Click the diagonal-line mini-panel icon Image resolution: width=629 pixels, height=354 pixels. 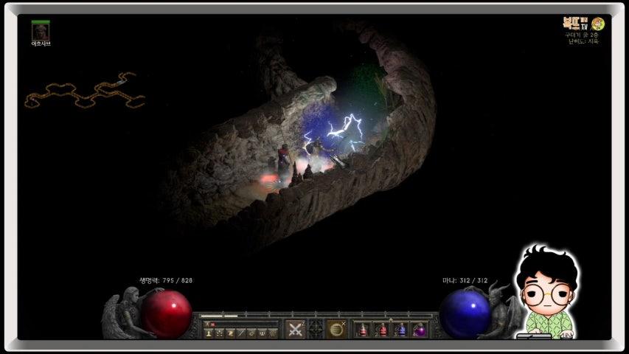pos(241,333)
